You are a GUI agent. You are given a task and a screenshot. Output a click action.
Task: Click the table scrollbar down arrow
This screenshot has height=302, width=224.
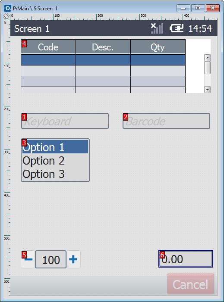click(208, 90)
